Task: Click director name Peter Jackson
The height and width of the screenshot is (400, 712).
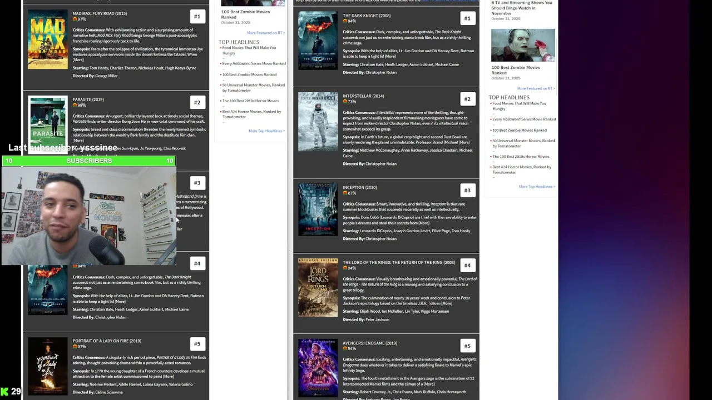Action: 378,319
